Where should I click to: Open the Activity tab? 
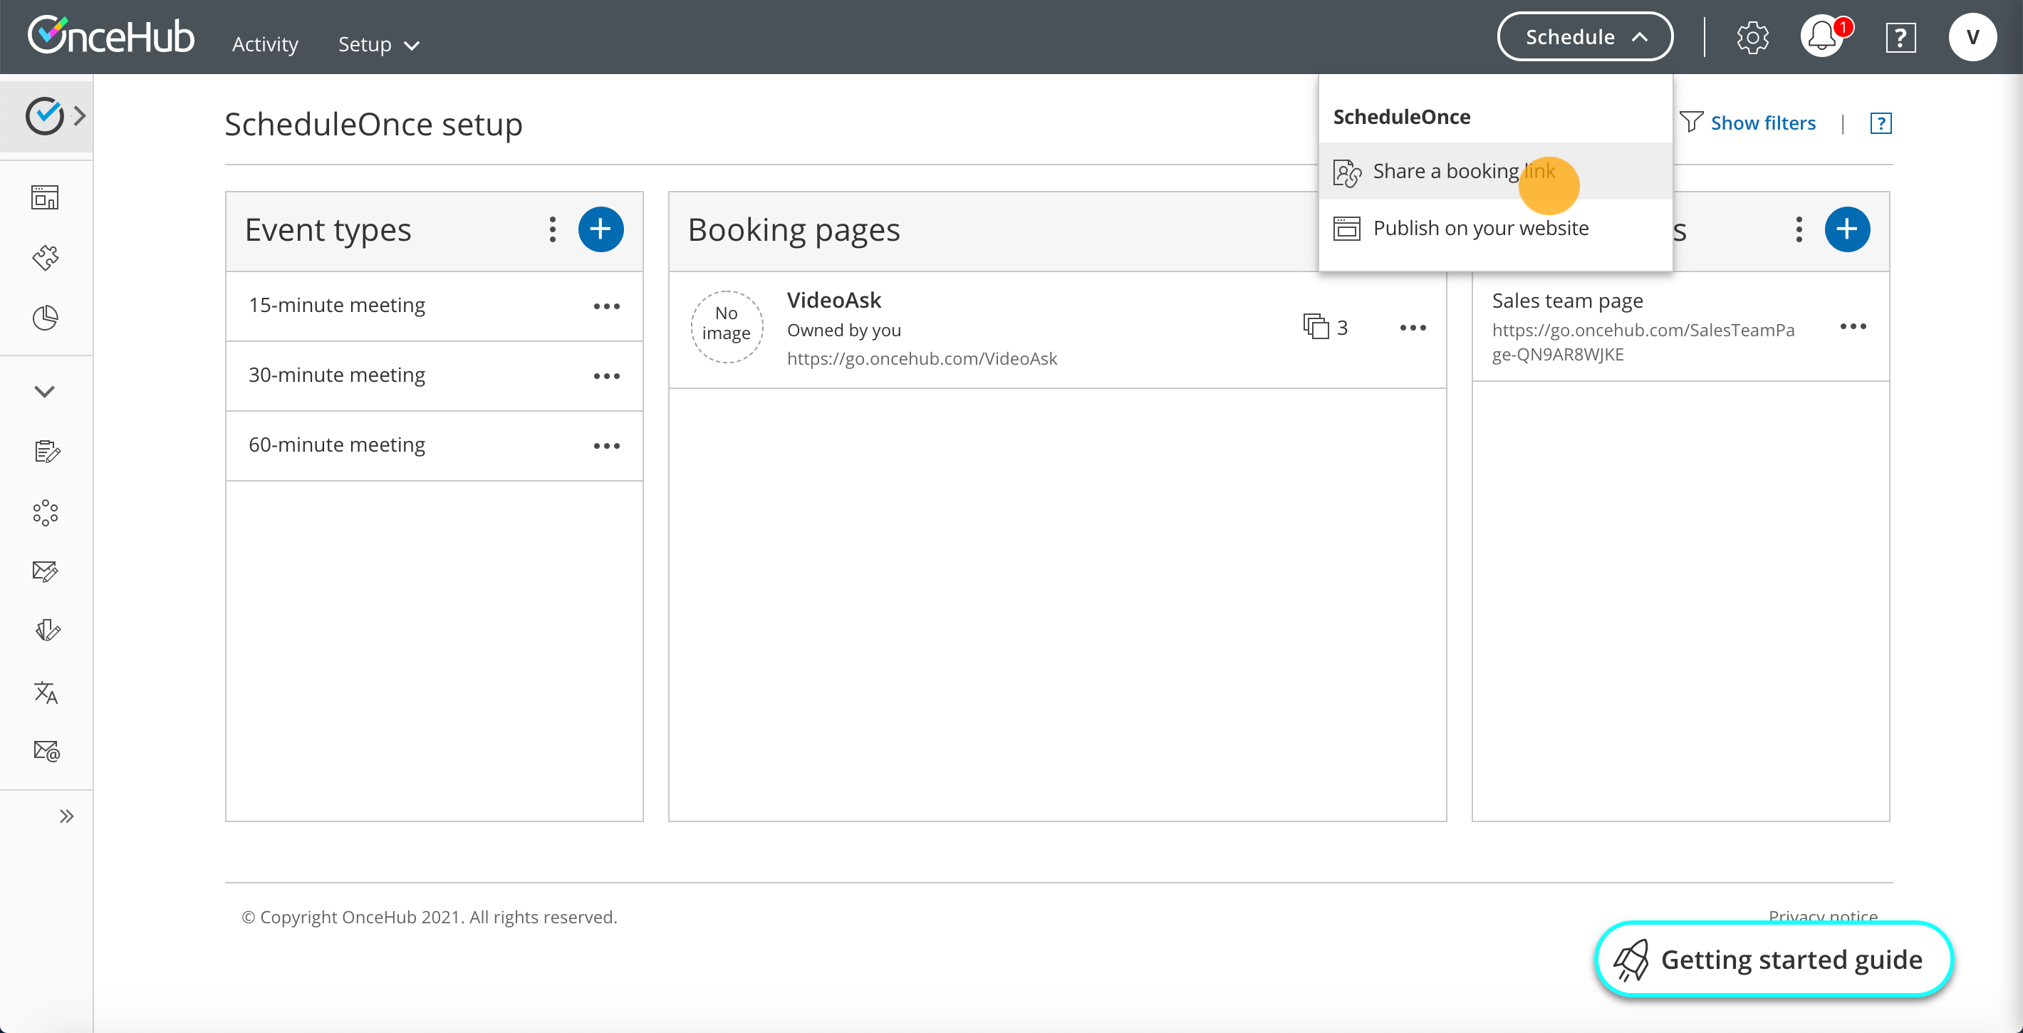(265, 45)
